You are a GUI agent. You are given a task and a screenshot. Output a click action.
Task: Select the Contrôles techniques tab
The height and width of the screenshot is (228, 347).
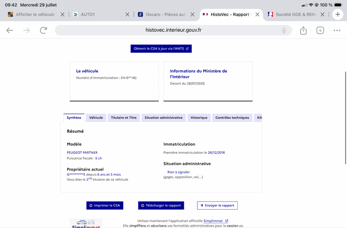coord(232,118)
